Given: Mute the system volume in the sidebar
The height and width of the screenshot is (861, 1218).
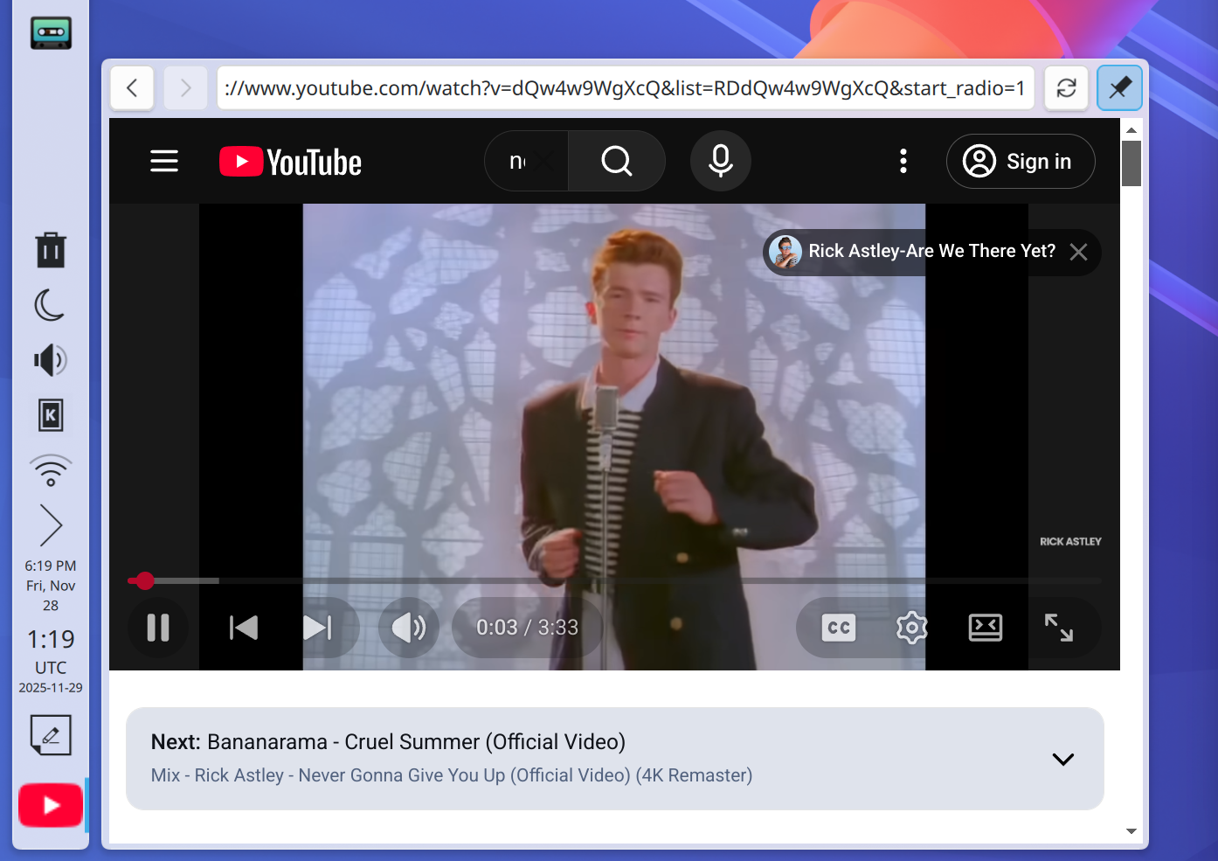Looking at the screenshot, I should tap(50, 359).
